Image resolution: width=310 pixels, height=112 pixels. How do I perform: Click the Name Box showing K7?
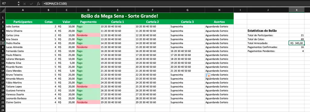(x=9, y=4)
